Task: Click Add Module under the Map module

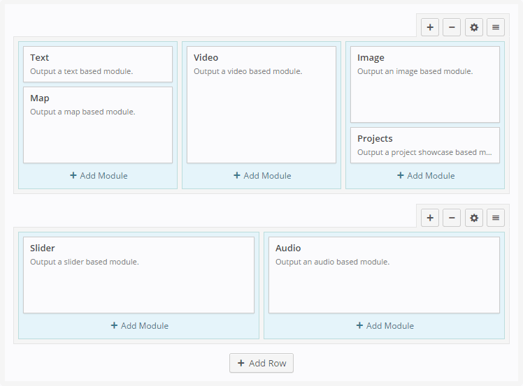Action: click(x=99, y=175)
